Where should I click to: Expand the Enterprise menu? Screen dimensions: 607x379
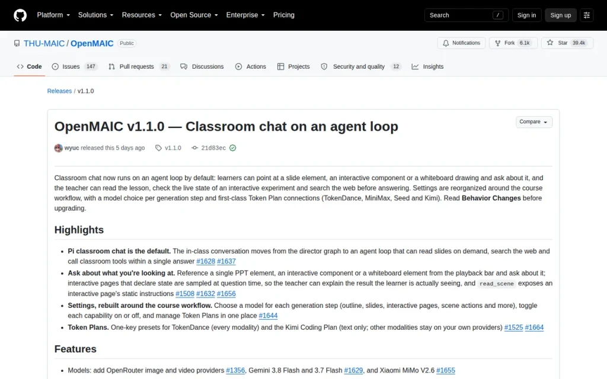point(245,15)
